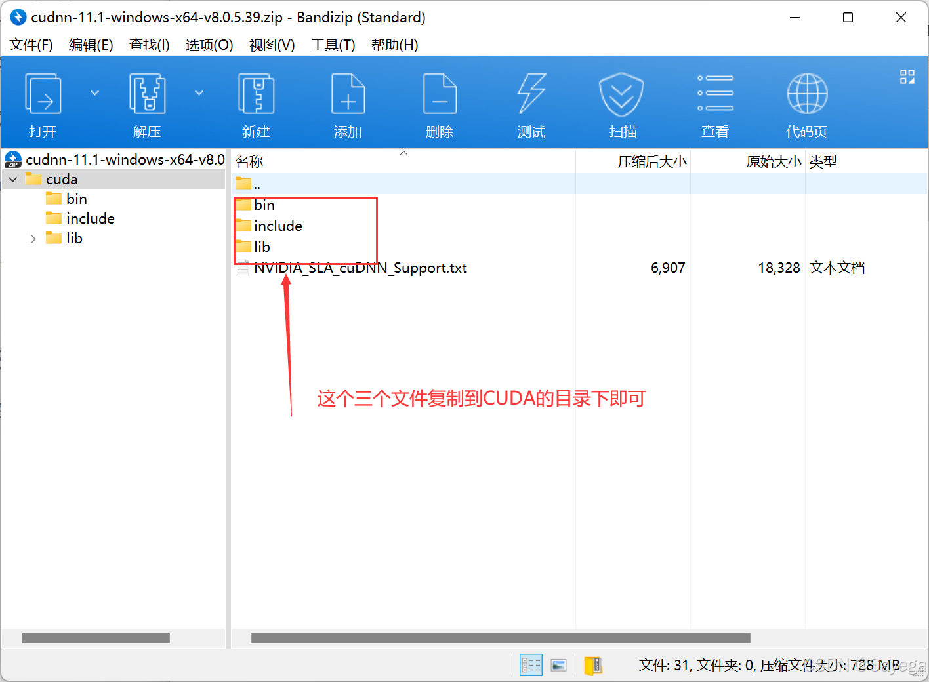Open the 文件(F) menu
The width and height of the screenshot is (929, 682).
[31, 45]
